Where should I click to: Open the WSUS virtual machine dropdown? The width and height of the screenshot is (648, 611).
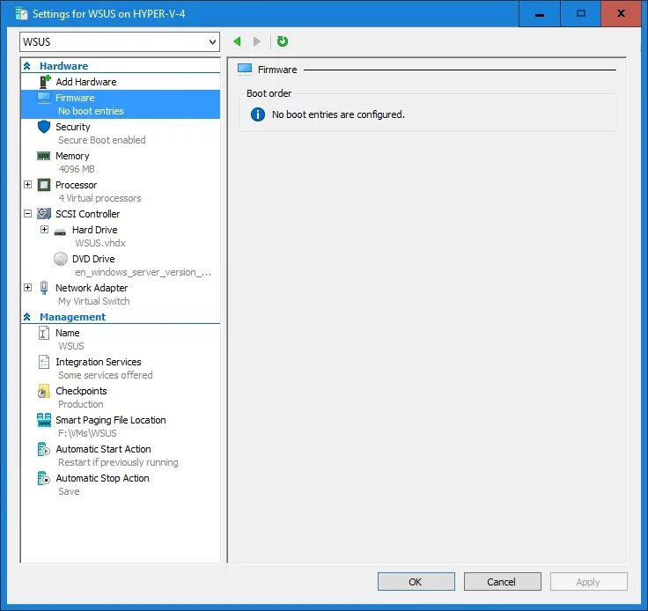point(120,41)
